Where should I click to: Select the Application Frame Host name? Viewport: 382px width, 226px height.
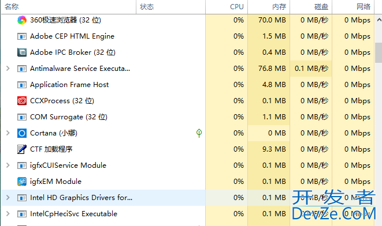(x=69, y=85)
